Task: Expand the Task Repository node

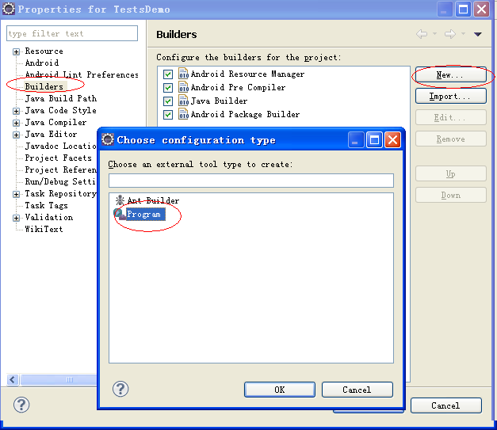Action: tap(16, 194)
